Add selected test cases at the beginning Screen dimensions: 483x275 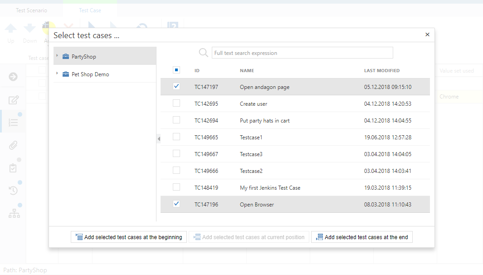click(129, 237)
